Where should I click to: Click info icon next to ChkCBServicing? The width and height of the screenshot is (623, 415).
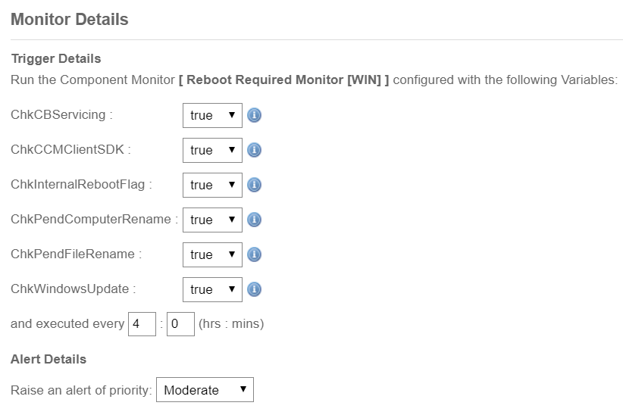[255, 116]
